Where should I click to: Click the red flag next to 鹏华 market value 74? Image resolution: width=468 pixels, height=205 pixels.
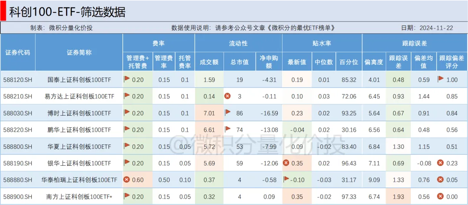[x=227, y=129]
